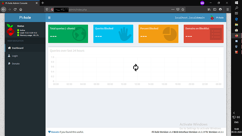
Task: Close the Pi-hole Admin Console tab
Action: 36,3
